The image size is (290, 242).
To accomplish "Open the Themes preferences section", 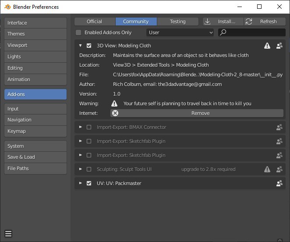I will 35,34.
